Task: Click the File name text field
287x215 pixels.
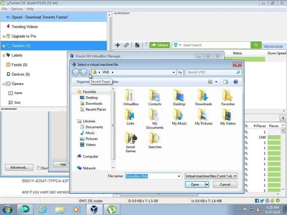Action: (151, 176)
